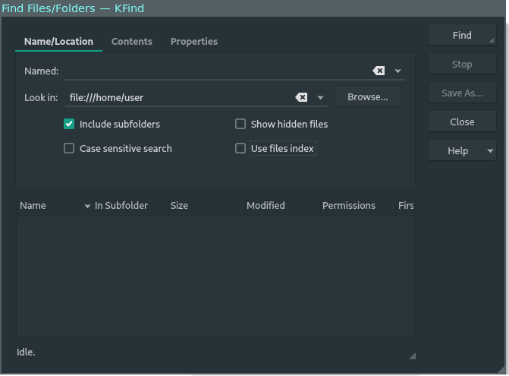The height and width of the screenshot is (376, 509).
Task: Type in the Named input field
Action: pyautogui.click(x=216, y=71)
